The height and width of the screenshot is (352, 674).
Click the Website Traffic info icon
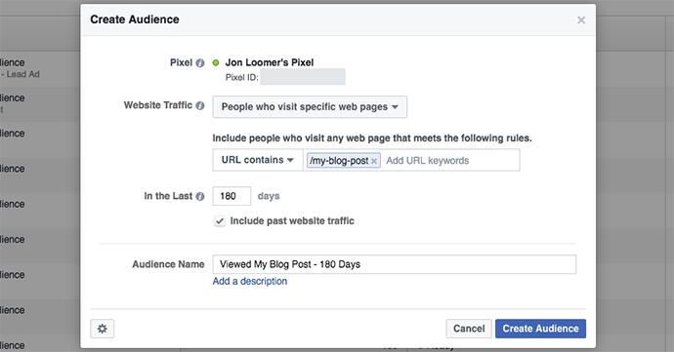point(200,105)
